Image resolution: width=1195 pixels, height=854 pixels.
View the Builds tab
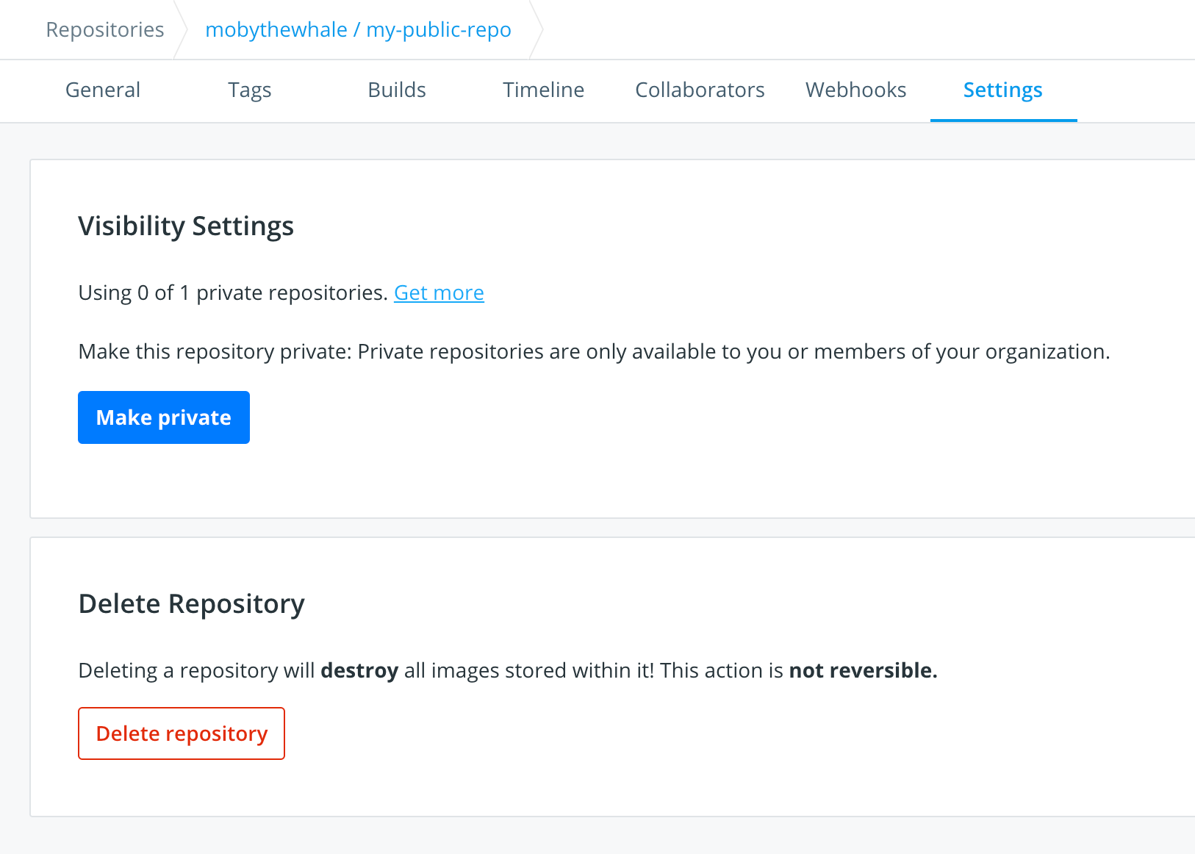tap(396, 90)
